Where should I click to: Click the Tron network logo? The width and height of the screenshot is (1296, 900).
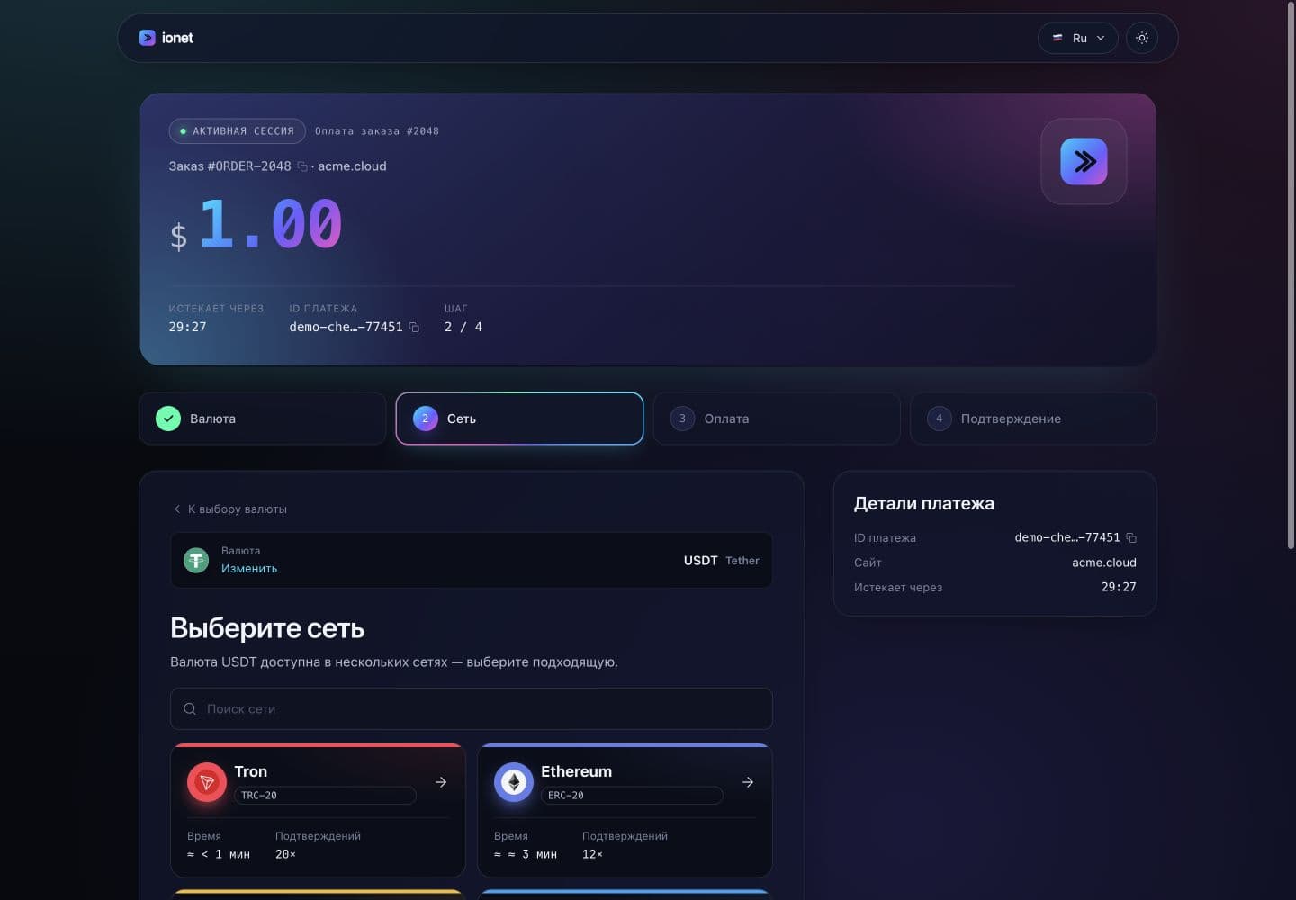(x=207, y=782)
